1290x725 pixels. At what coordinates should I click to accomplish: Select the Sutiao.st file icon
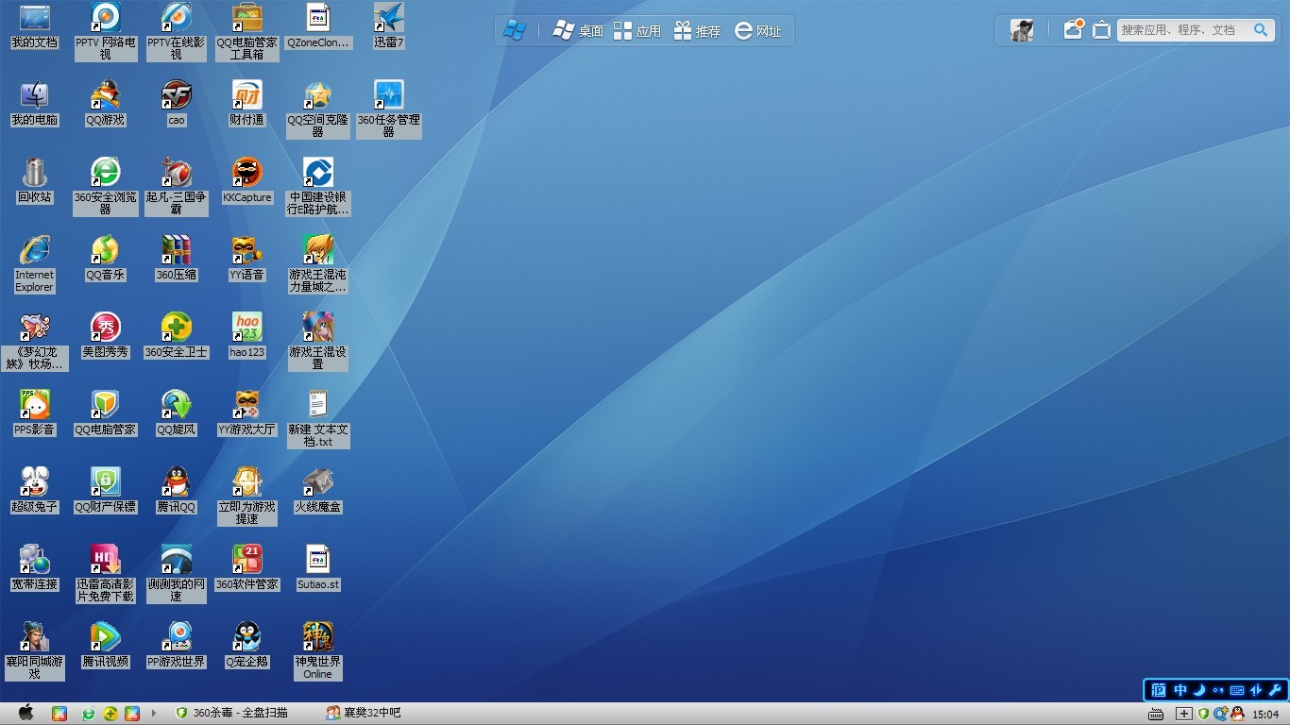317,568
